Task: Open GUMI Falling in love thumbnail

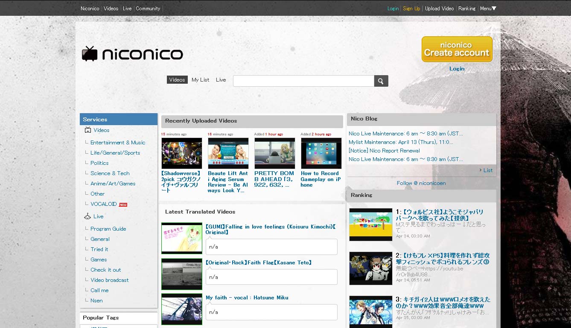Action: (x=182, y=238)
